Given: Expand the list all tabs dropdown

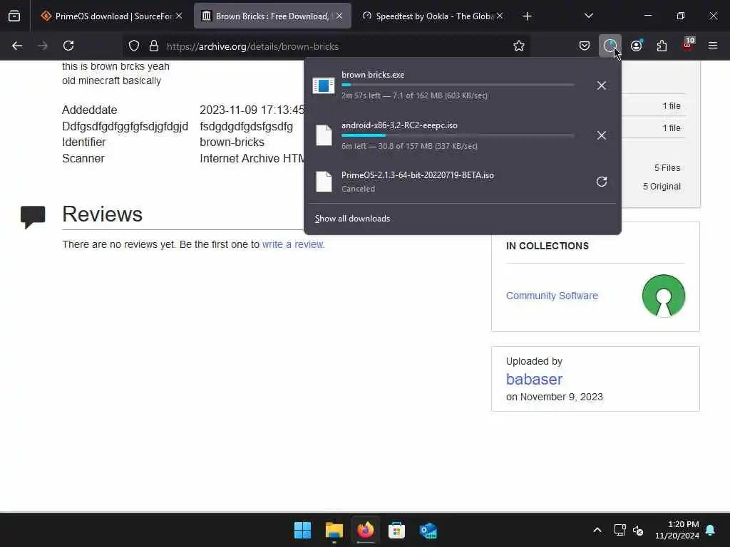Looking at the screenshot, I should click(588, 16).
